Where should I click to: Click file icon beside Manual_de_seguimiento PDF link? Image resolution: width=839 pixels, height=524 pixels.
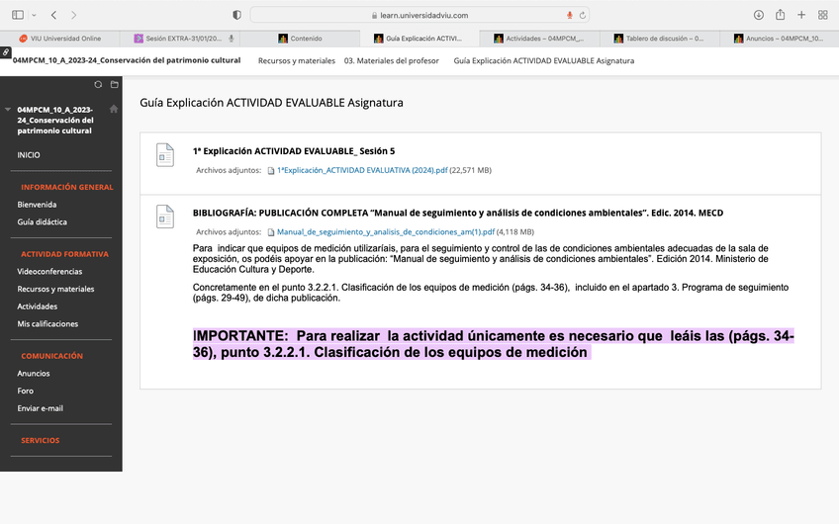(x=271, y=232)
